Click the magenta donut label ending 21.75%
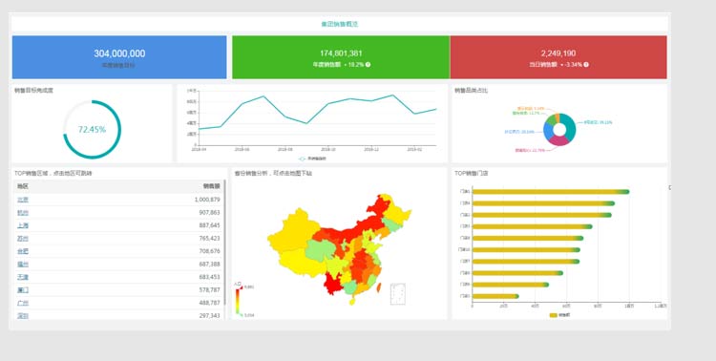 [530, 150]
